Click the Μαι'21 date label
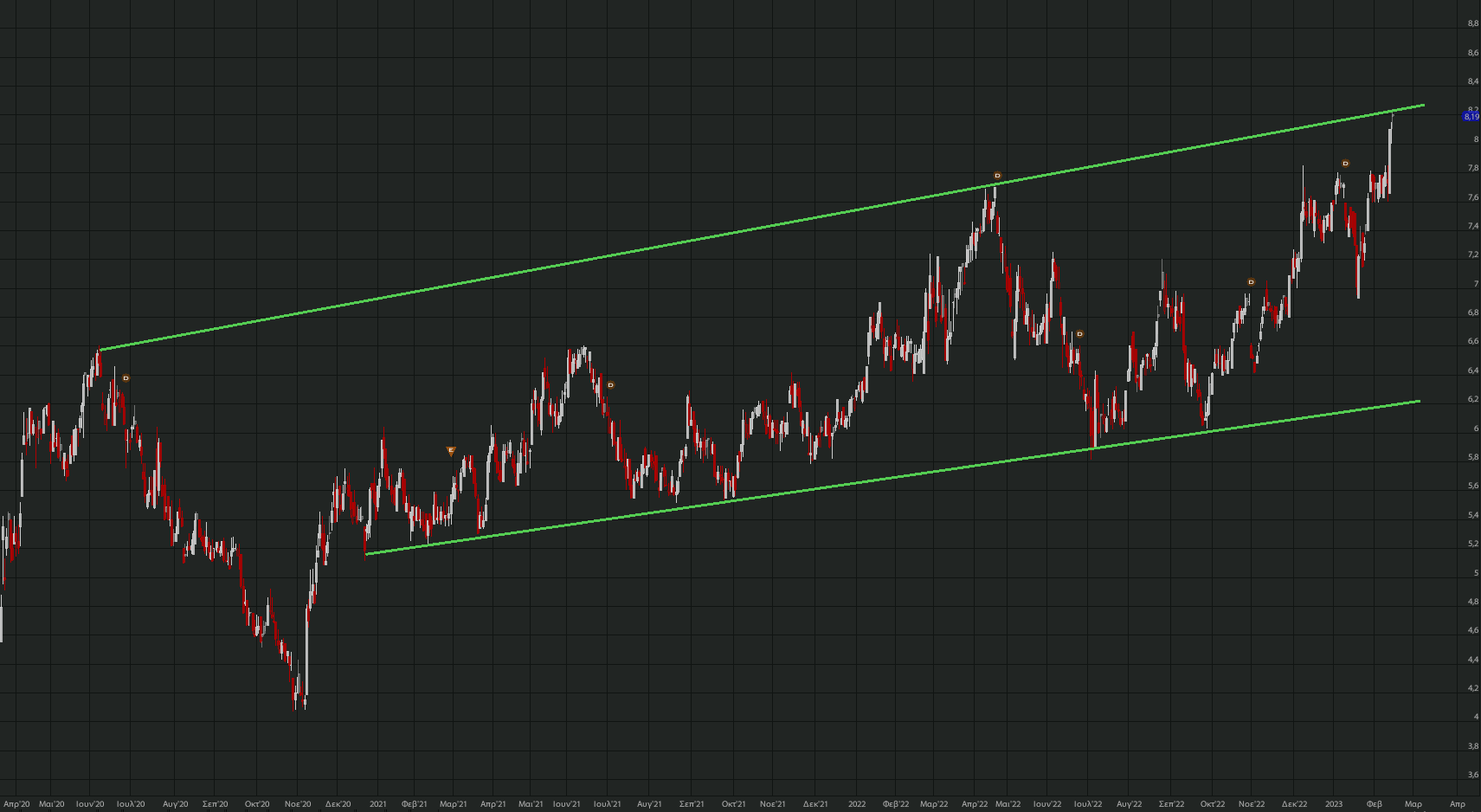This screenshot has width=1481, height=812. coord(531,804)
